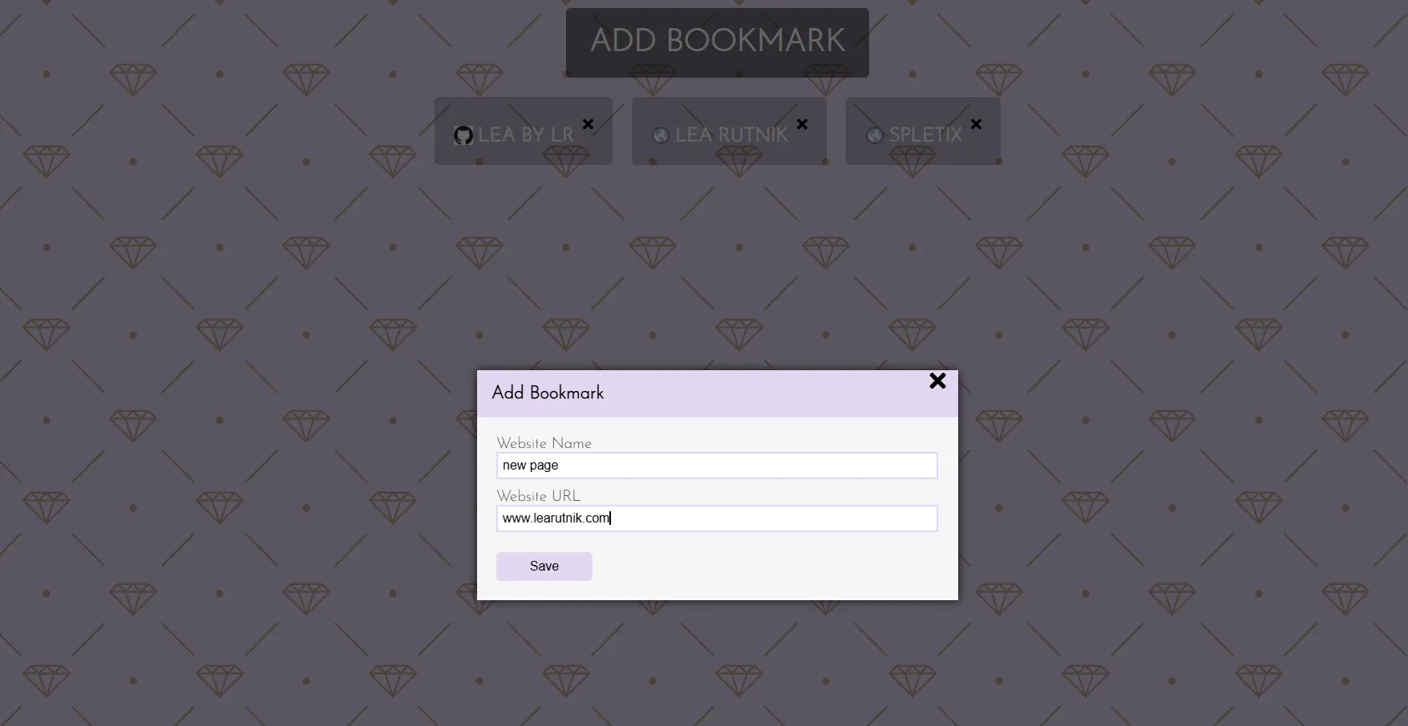Click the globe favicon on LEA RUTNIK bookmark
This screenshot has height=726, width=1408.
(660, 135)
